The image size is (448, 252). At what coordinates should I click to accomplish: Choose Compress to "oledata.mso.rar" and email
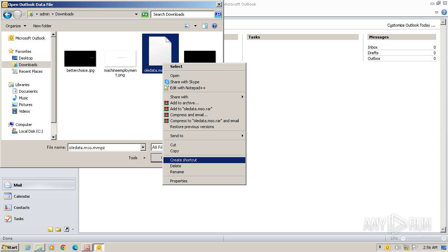204,121
